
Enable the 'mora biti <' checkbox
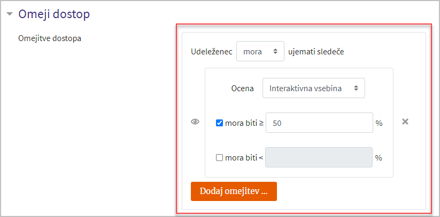point(219,158)
